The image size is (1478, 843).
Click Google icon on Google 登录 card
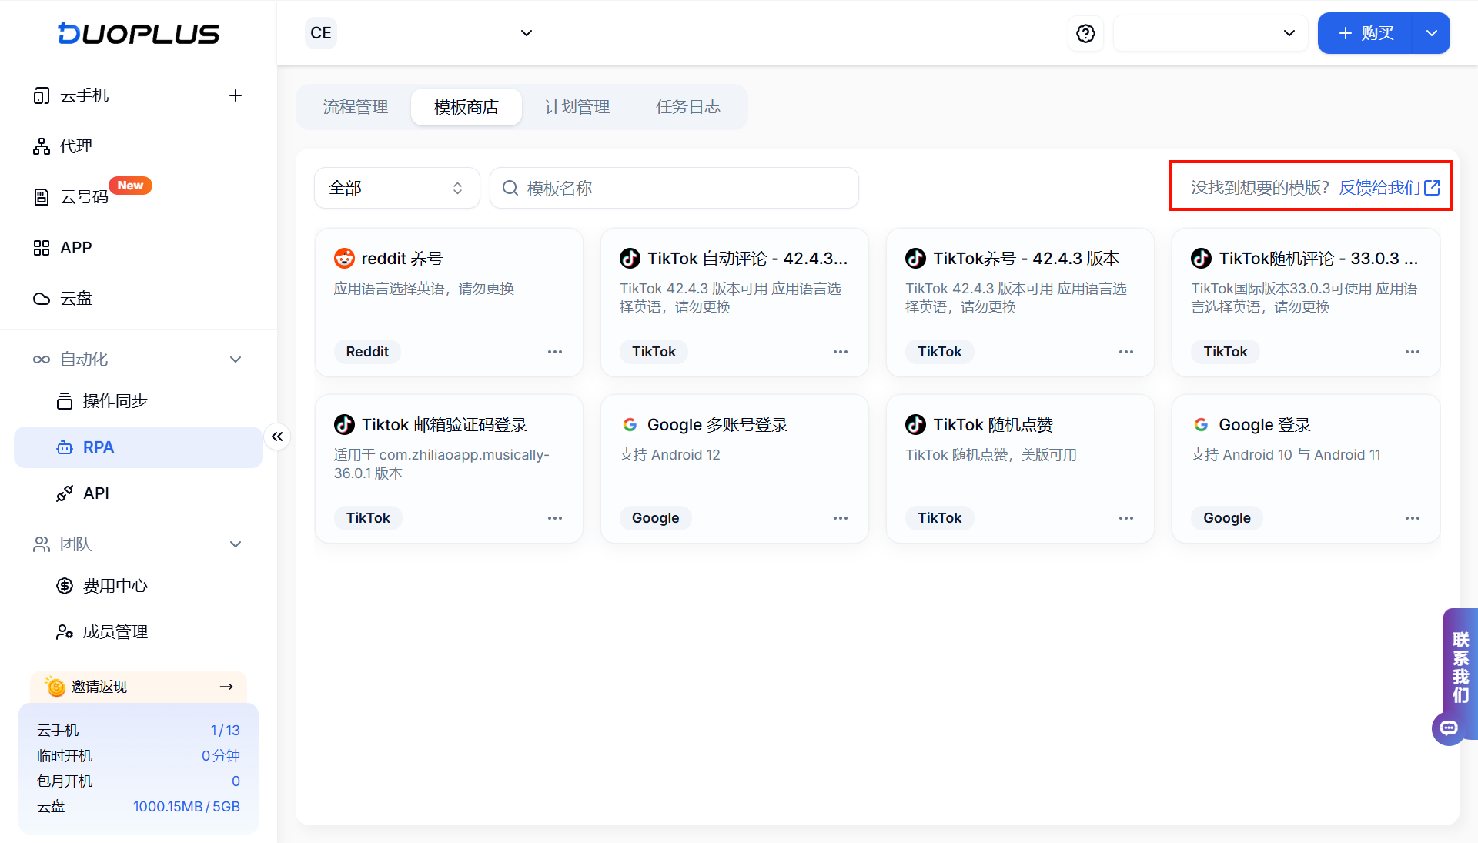1201,425
